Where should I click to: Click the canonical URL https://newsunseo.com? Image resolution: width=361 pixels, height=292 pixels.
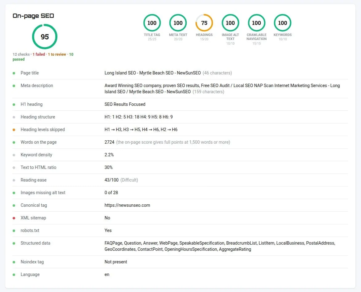(x=127, y=205)
